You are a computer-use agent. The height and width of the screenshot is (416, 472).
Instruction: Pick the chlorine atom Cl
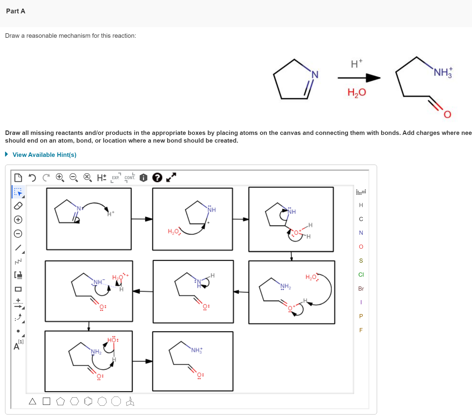[361, 275]
